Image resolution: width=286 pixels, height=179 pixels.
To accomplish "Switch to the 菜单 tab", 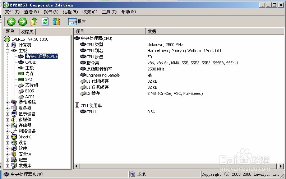I will (10, 31).
